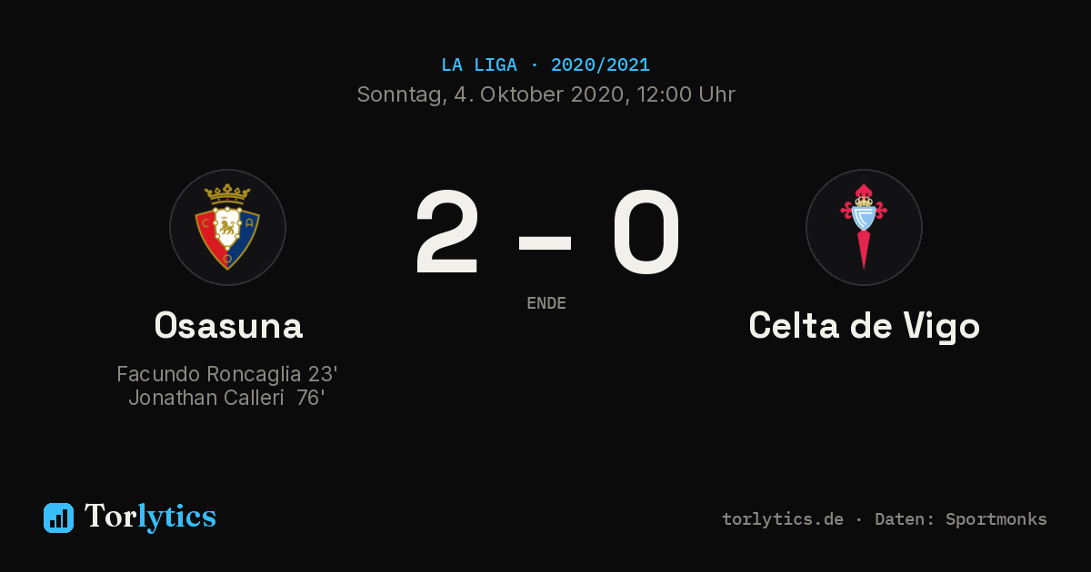The image size is (1091, 572).
Task: Click the red cross on Celta's crest
Action: pos(864,211)
